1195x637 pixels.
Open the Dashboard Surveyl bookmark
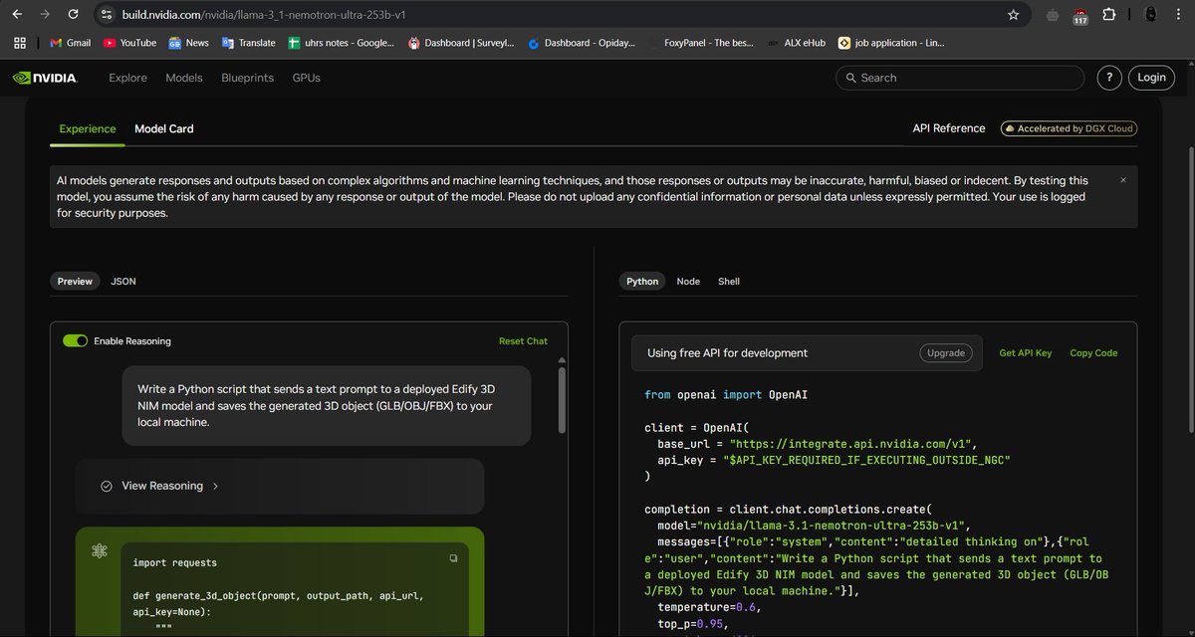(x=460, y=43)
